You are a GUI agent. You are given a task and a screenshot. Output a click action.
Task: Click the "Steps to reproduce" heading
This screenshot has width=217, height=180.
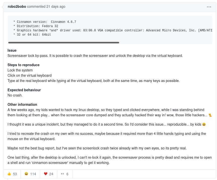[x=23, y=65]
